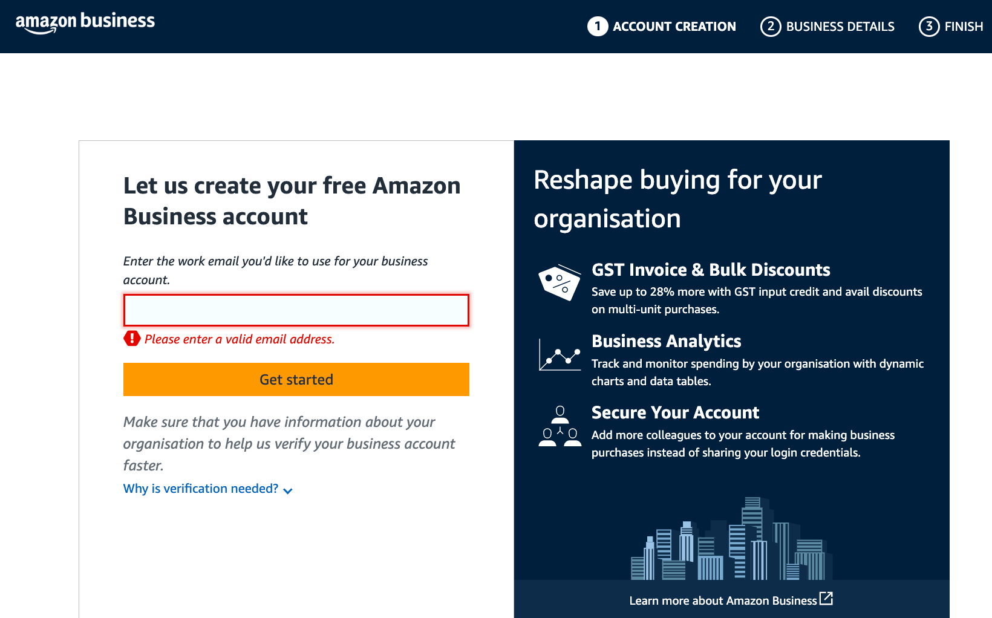Expand the Why is verification needed section

(200, 489)
